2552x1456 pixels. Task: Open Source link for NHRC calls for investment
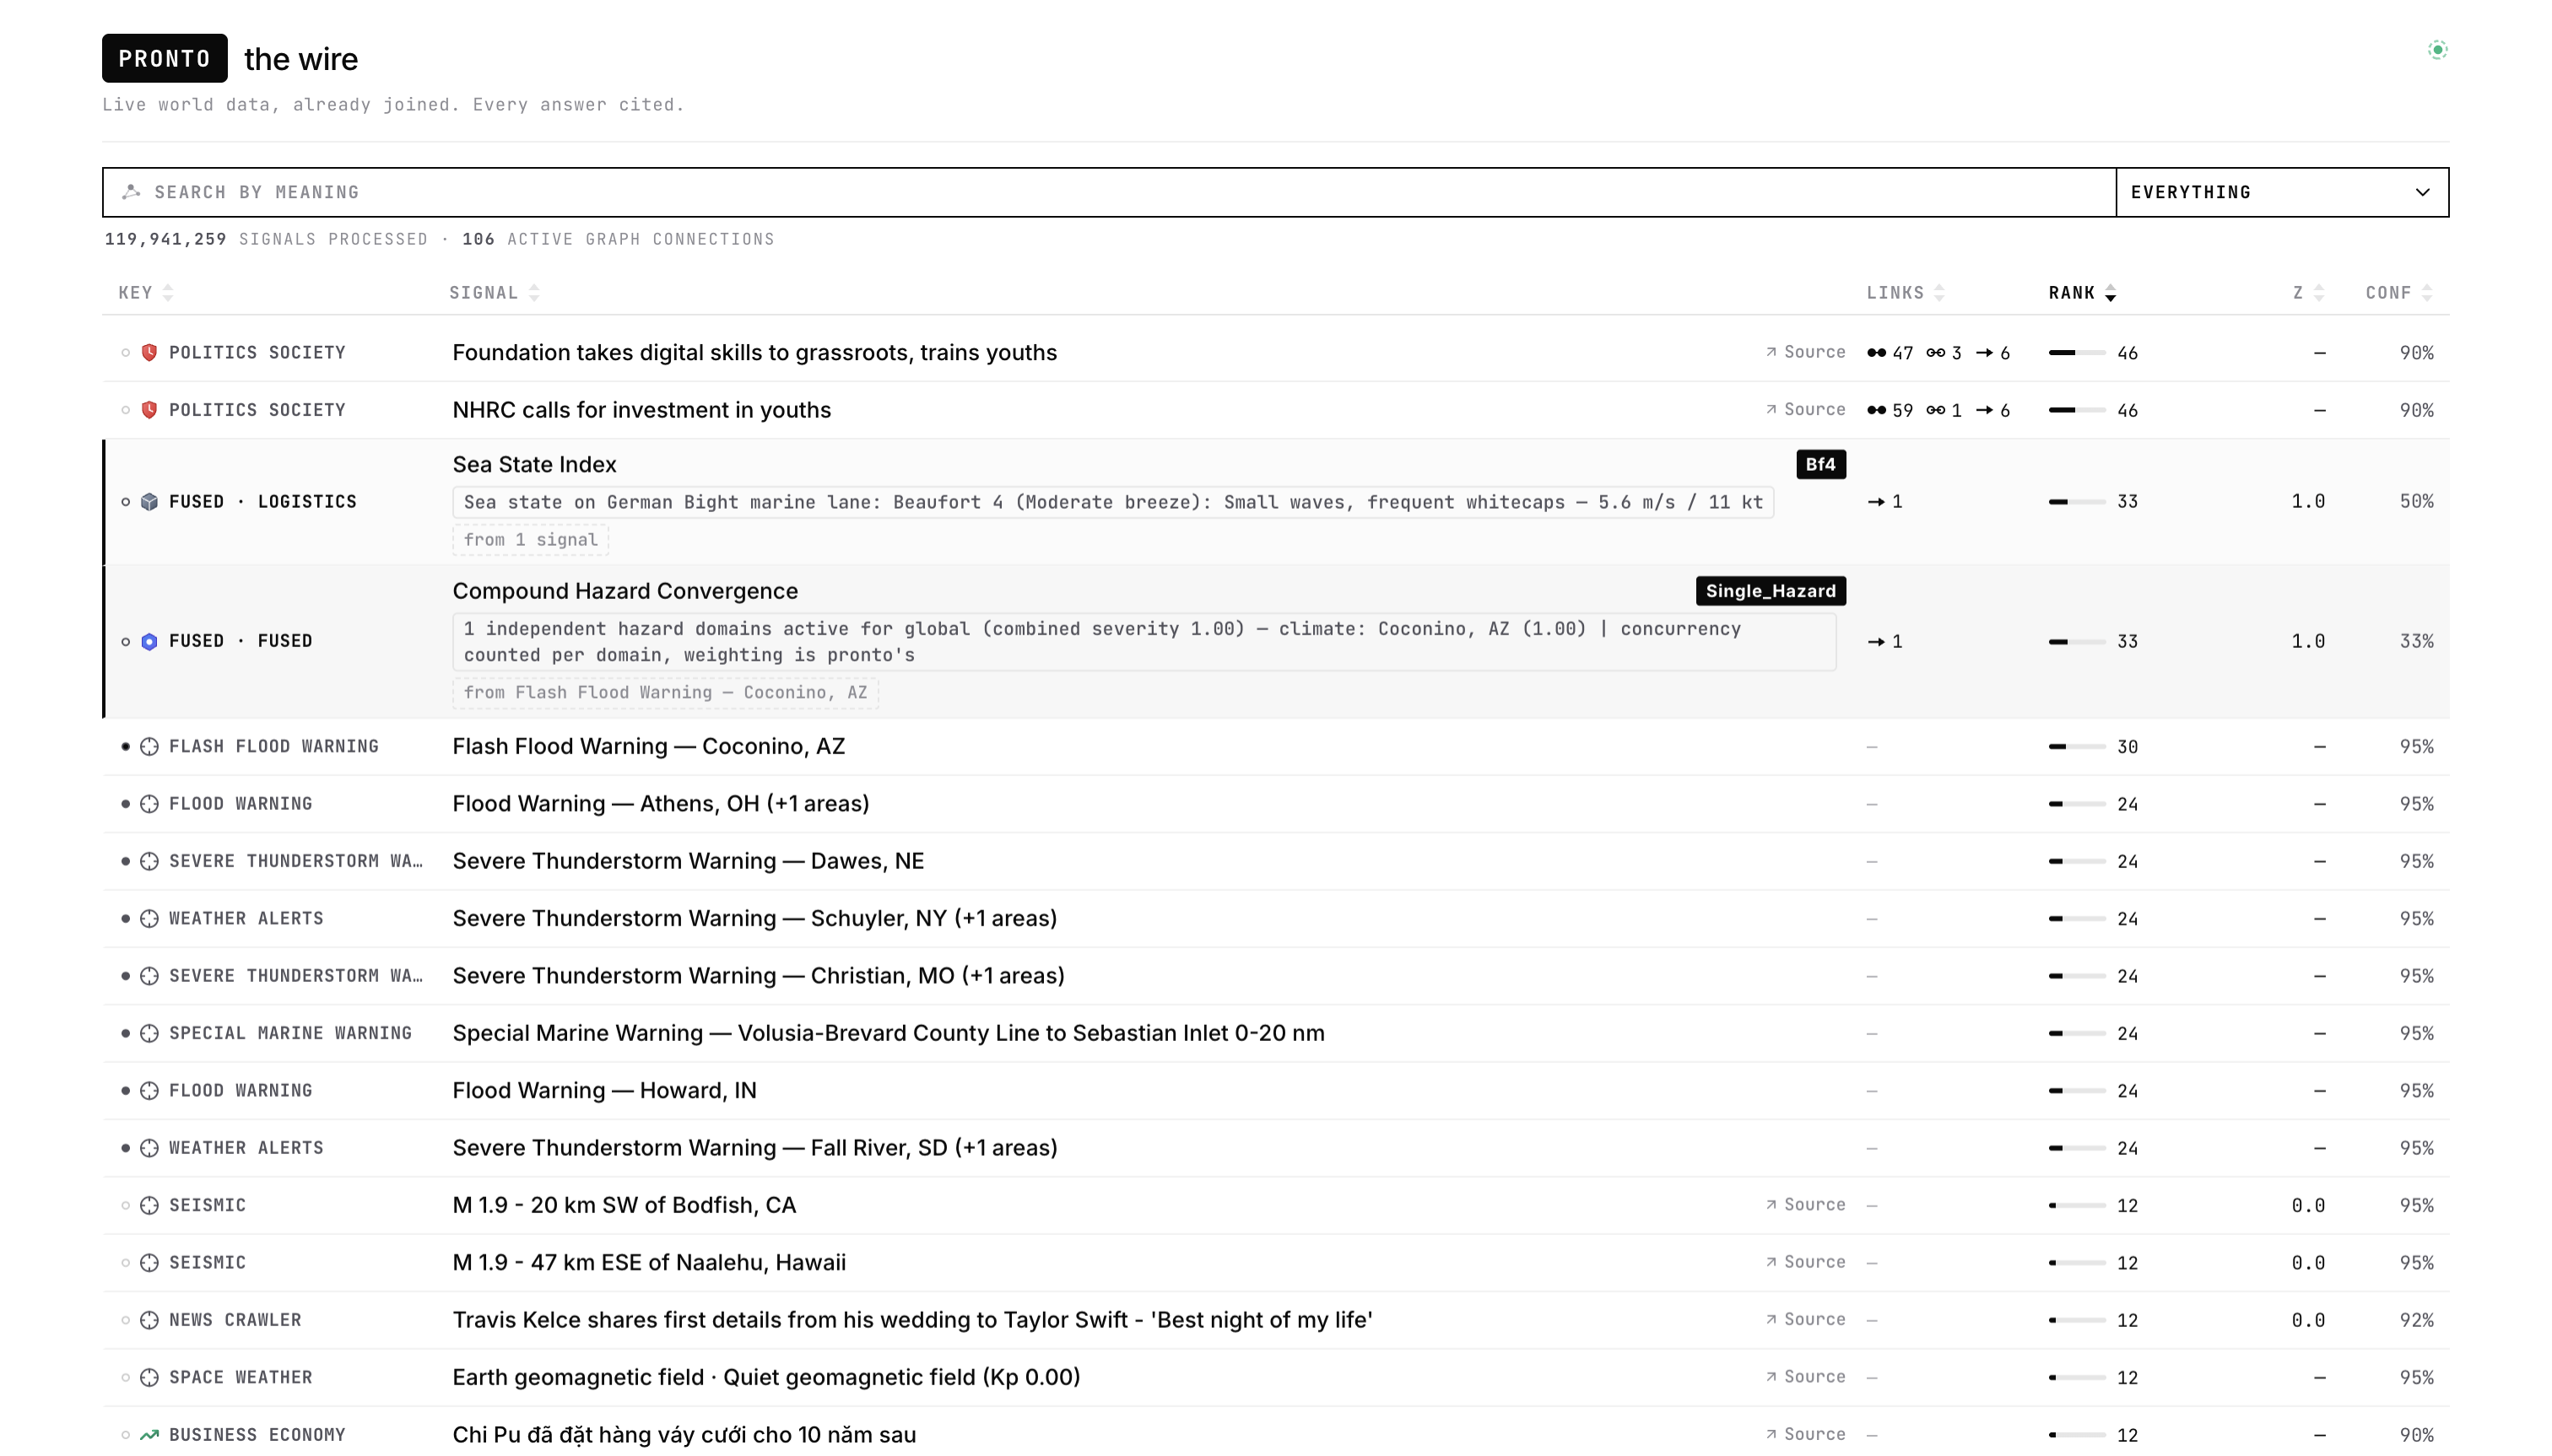point(1804,410)
